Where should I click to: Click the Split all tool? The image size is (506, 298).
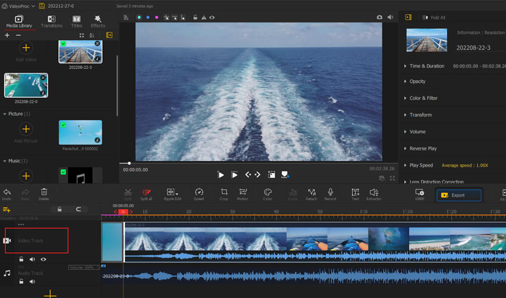click(x=146, y=193)
